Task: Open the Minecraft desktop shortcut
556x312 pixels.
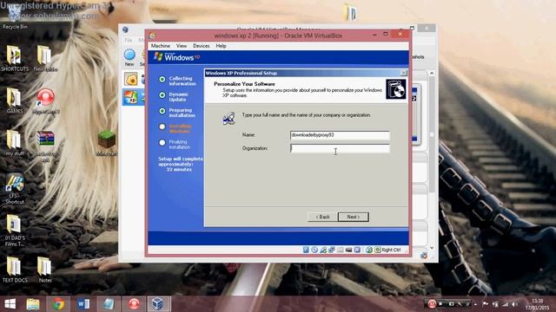Action: tap(106, 143)
